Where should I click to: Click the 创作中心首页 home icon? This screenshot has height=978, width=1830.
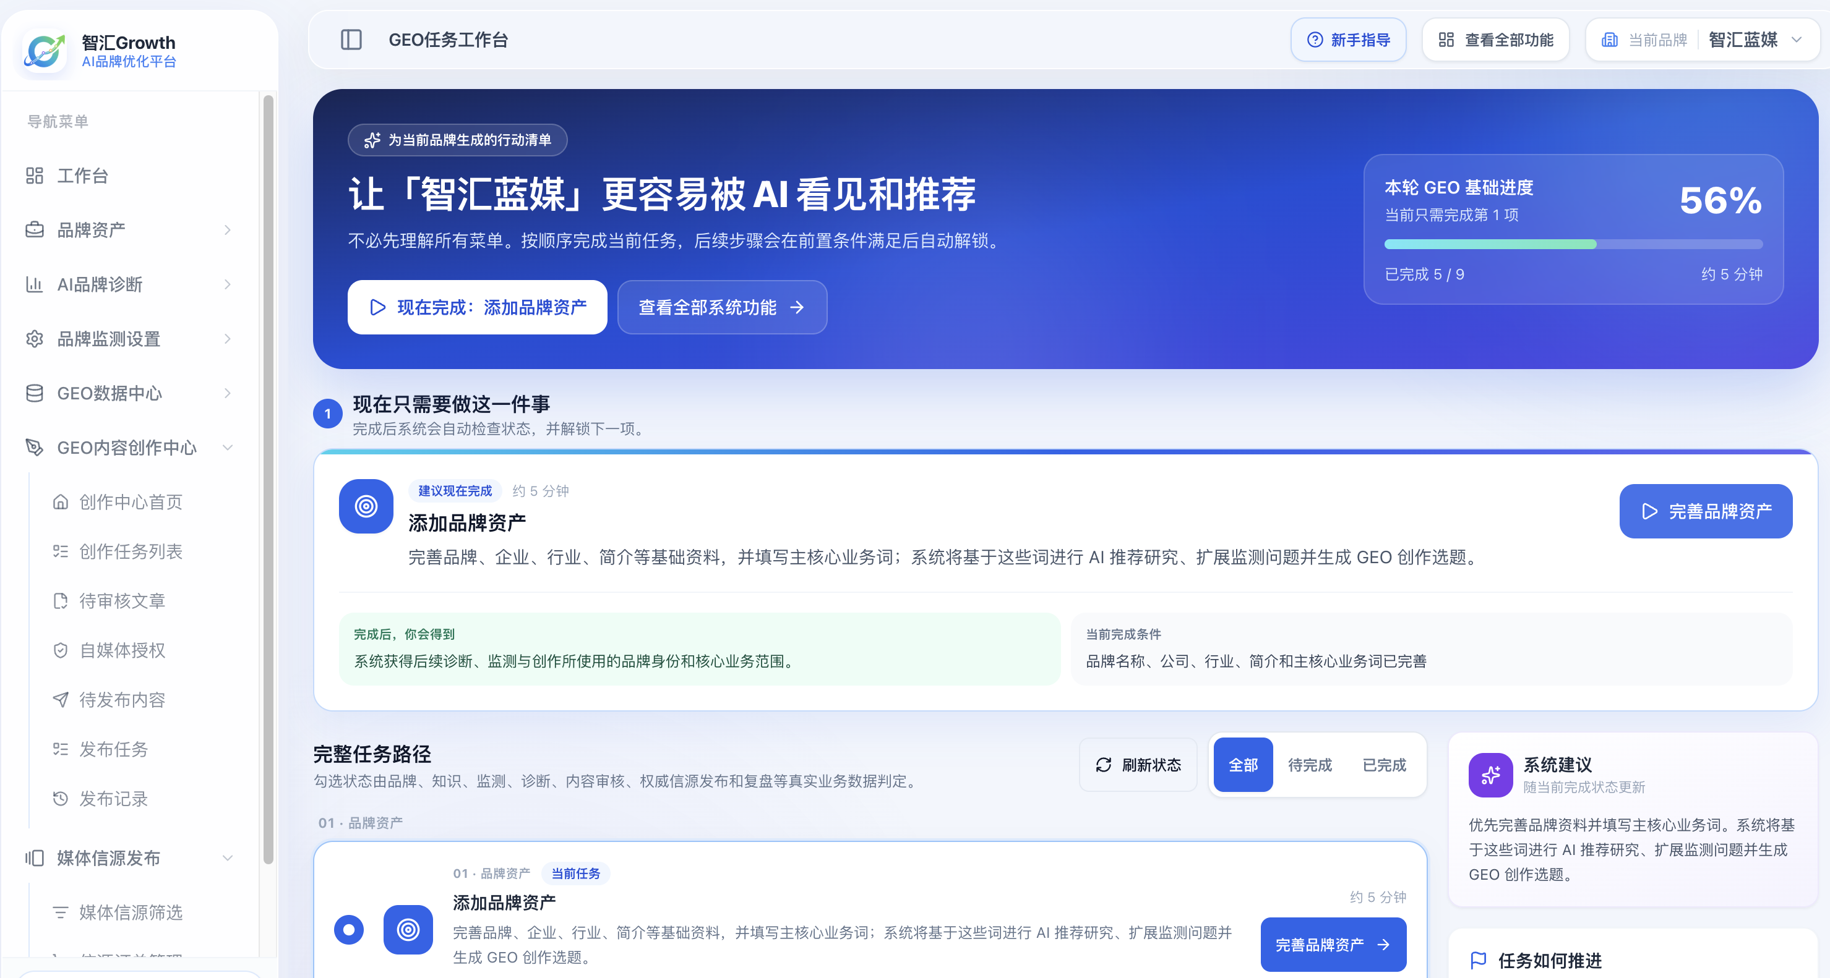[x=61, y=502]
